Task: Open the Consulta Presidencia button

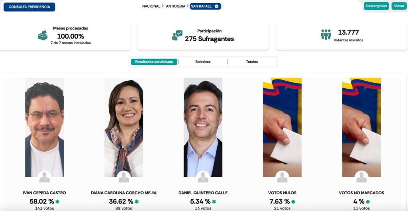Action: pos(29,7)
